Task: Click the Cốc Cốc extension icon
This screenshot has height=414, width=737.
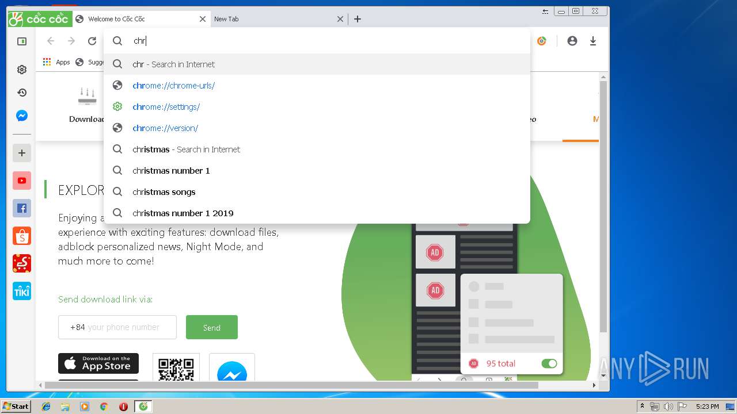Action: click(x=542, y=41)
